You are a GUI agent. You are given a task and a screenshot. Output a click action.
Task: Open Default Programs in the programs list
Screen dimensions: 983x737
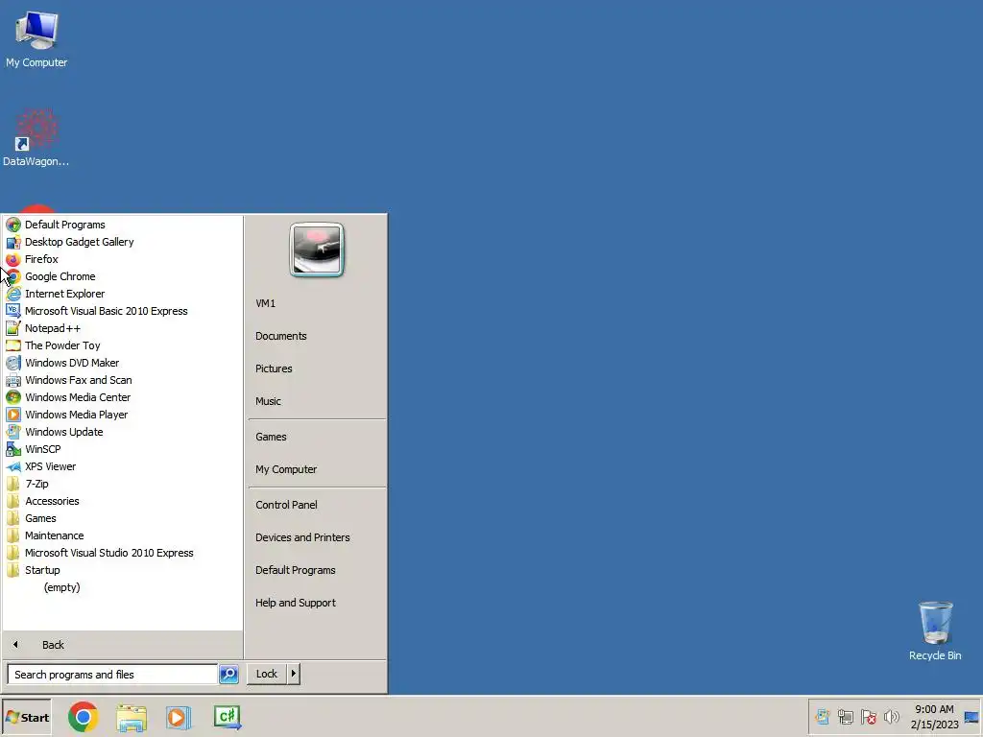click(x=122, y=225)
